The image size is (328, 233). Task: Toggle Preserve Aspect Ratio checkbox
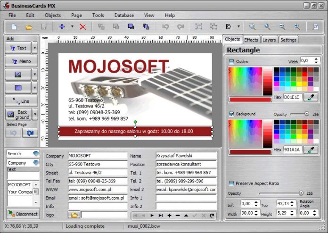coord(231,183)
